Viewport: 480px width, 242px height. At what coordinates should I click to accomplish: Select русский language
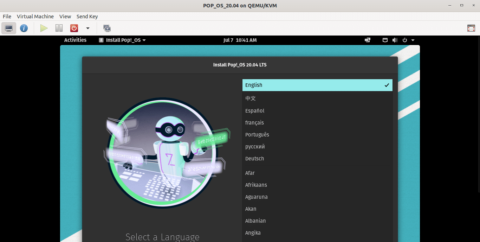tap(317, 147)
